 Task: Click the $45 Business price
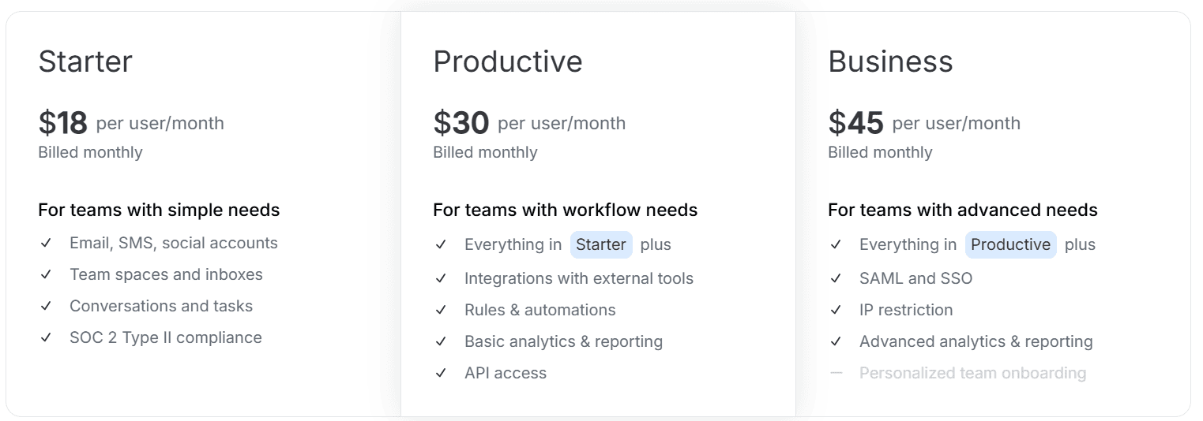pyautogui.click(x=856, y=123)
